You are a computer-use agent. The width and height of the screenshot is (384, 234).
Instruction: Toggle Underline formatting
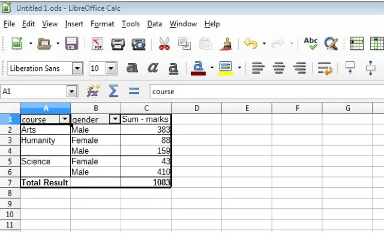[x=173, y=68]
